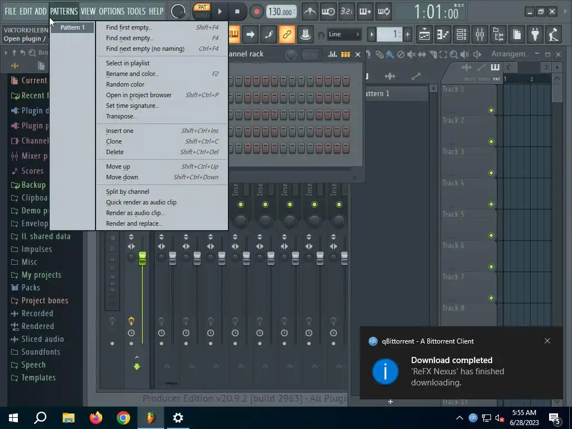
Task: Select the playlist delete tool
Action: coord(401,55)
